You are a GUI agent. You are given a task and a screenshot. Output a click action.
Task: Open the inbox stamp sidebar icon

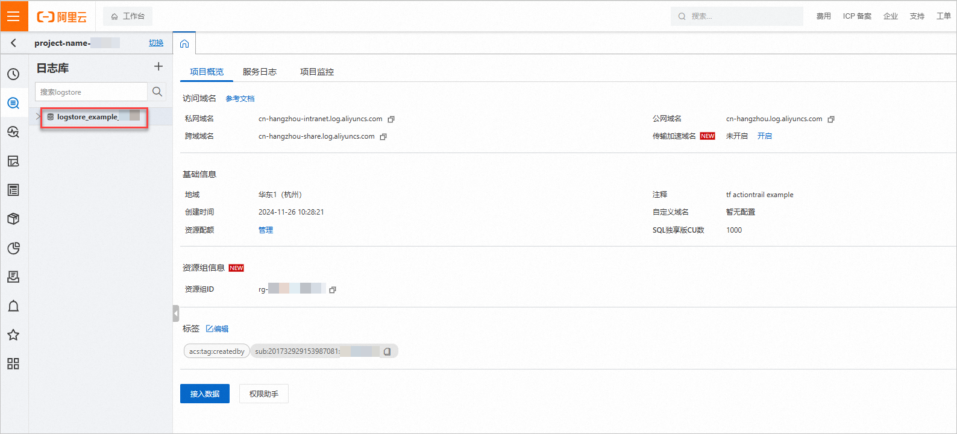pos(13,277)
